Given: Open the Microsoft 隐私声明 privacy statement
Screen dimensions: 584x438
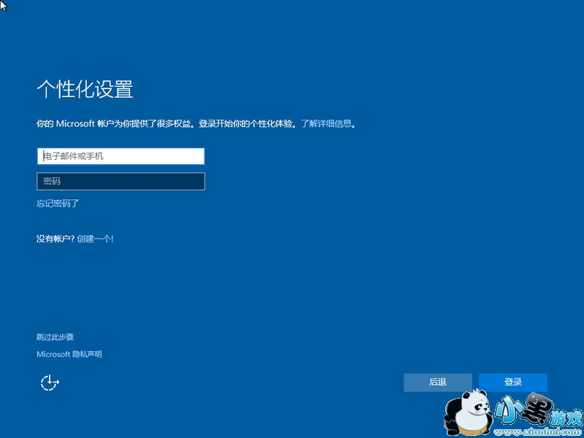Looking at the screenshot, I should point(69,354).
